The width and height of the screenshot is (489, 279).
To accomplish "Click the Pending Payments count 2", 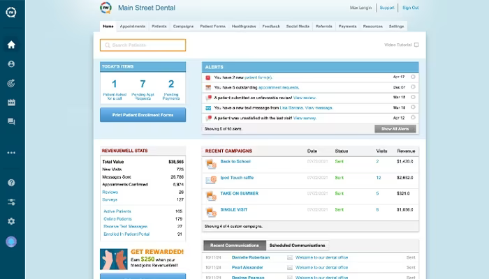I will (x=171, y=84).
